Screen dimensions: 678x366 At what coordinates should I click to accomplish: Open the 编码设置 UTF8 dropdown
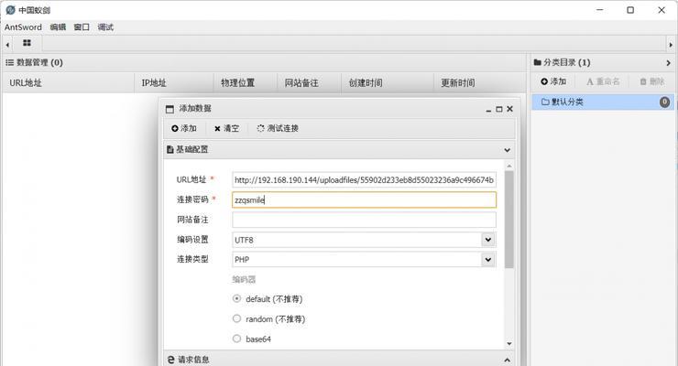(488, 240)
